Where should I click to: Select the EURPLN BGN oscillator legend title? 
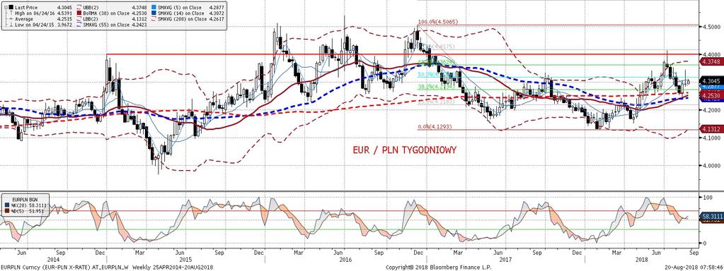(x=25, y=200)
